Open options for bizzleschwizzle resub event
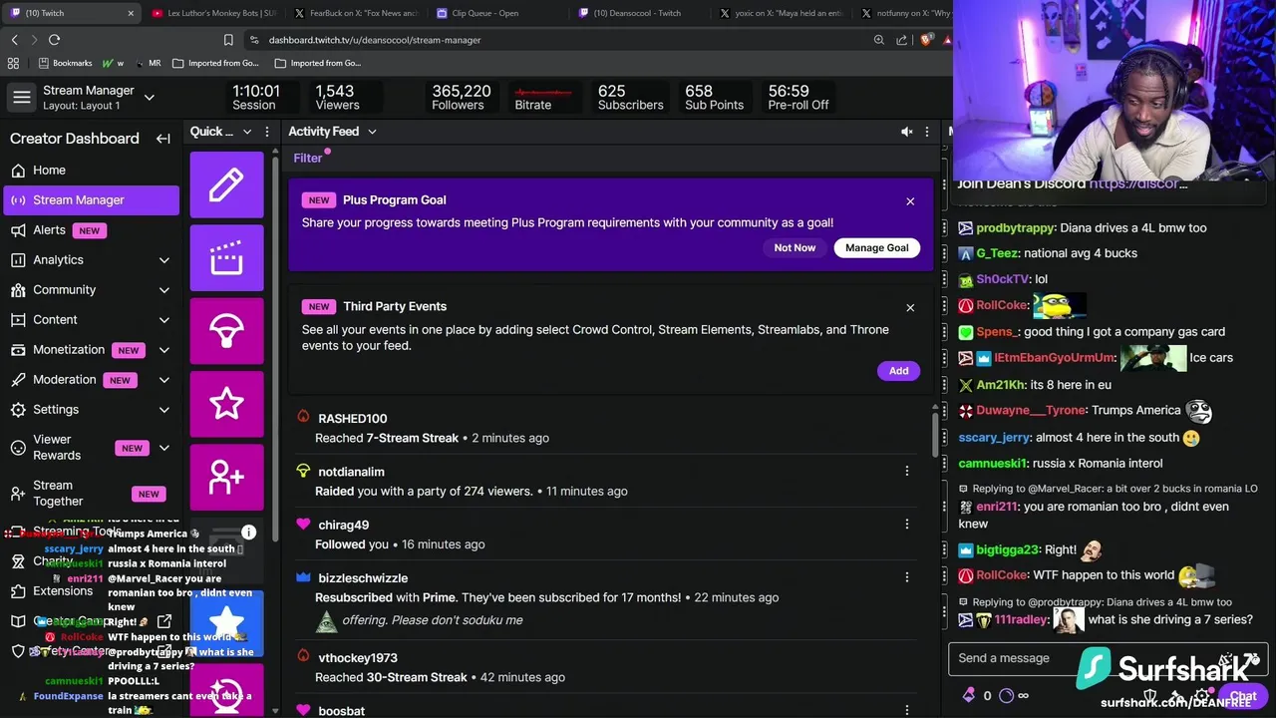1276x718 pixels. [x=906, y=576]
